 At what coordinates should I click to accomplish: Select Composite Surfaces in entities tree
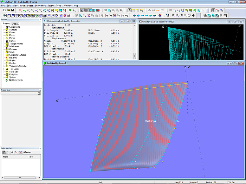pyautogui.click(x=17, y=55)
